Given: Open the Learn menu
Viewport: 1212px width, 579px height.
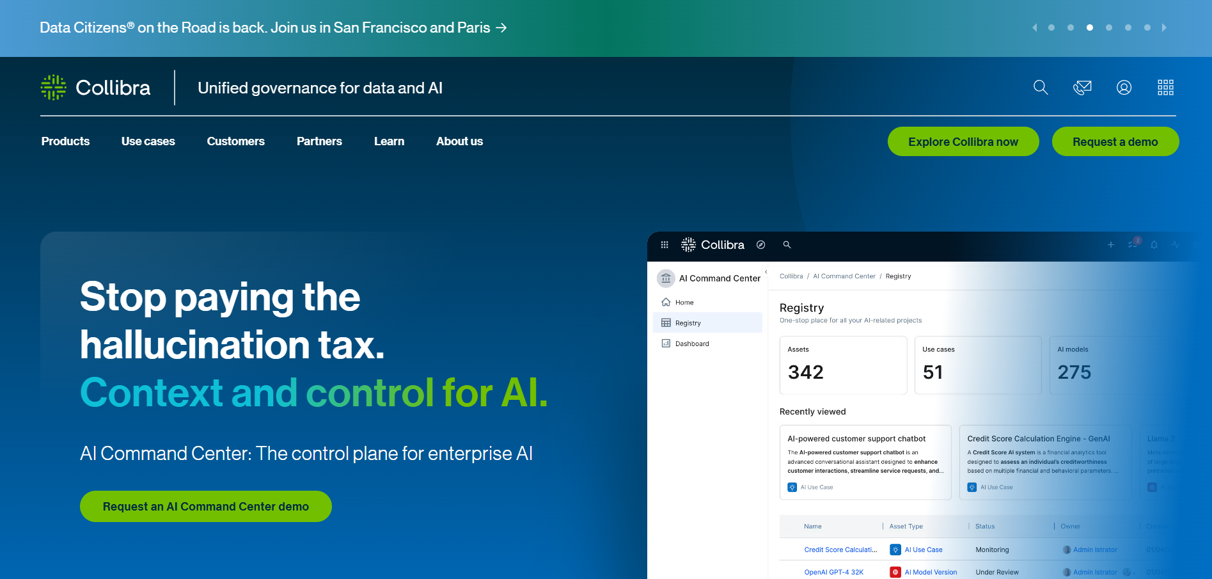Looking at the screenshot, I should pyautogui.click(x=389, y=141).
